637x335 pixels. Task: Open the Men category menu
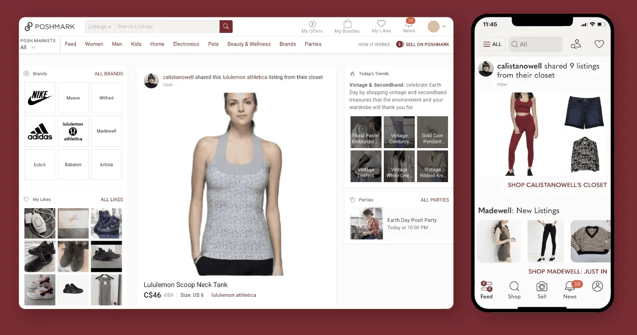point(117,44)
